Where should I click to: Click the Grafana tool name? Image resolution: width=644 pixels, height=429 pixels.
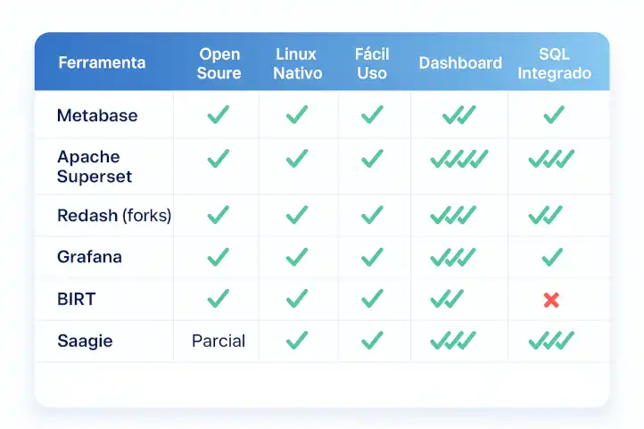(89, 257)
